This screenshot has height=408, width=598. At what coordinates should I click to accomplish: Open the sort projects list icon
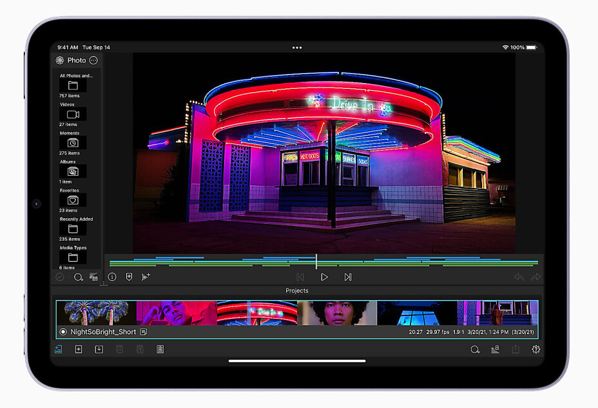[x=495, y=349]
